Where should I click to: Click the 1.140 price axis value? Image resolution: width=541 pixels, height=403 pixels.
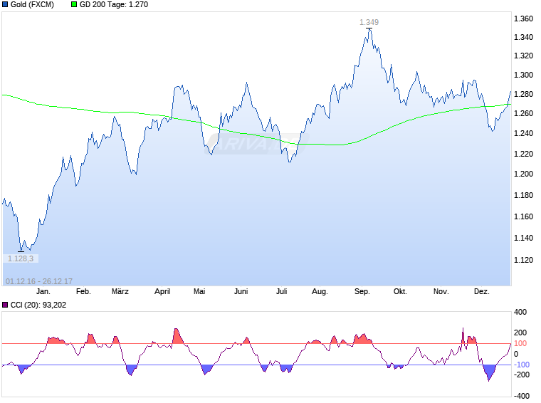(523, 238)
